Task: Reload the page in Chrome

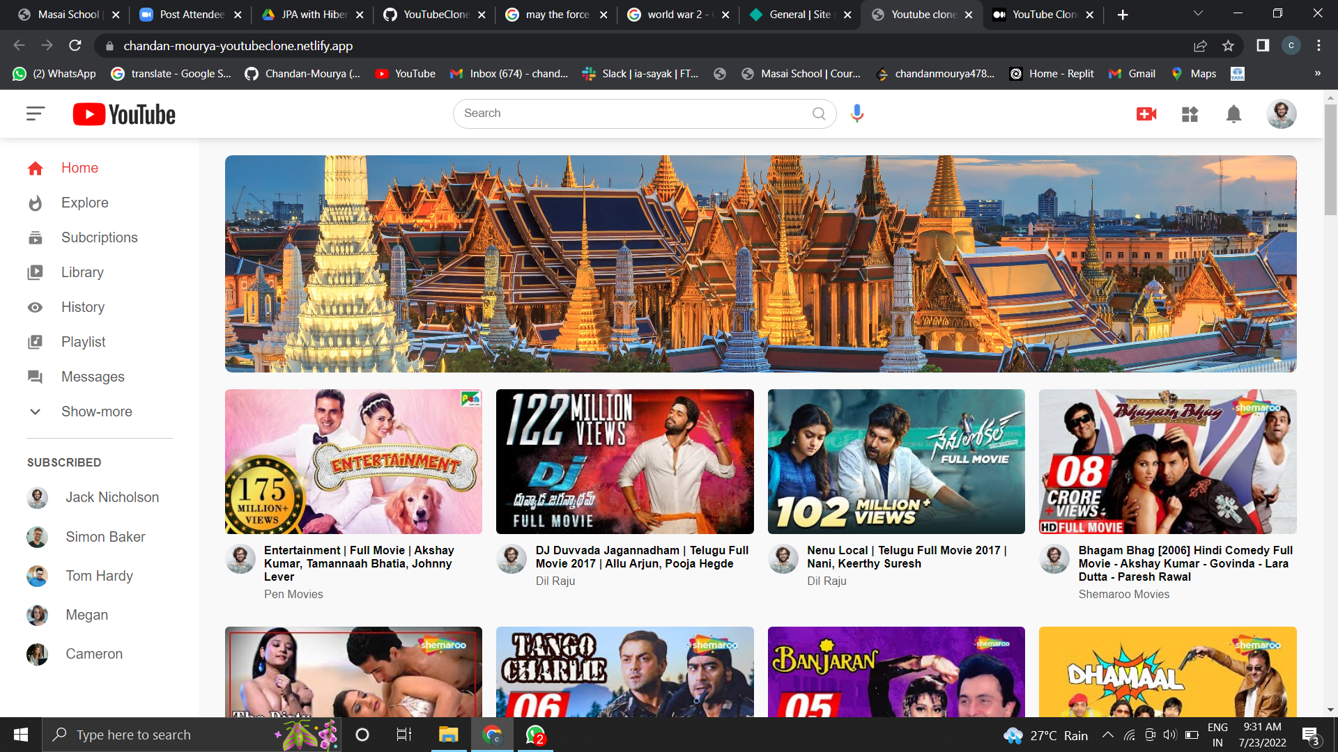Action: pos(75,45)
